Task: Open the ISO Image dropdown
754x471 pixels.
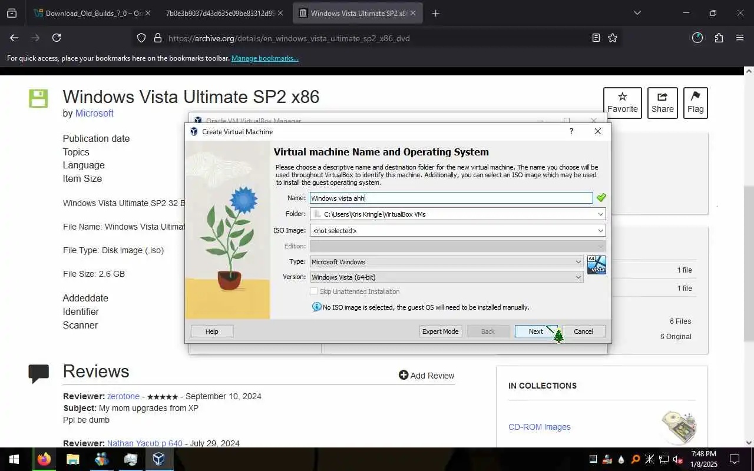Action: tap(600, 231)
